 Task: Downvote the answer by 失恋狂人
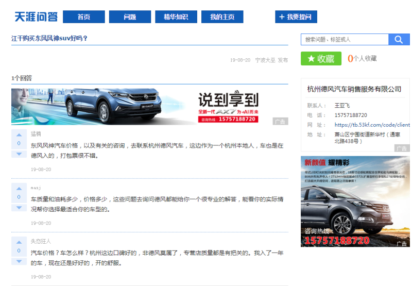click(19, 261)
